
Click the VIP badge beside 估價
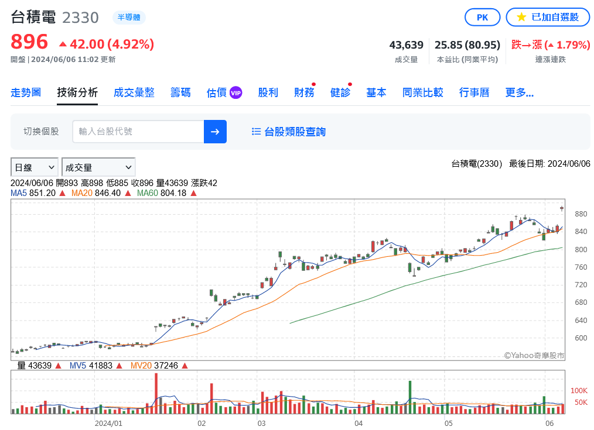pos(235,92)
